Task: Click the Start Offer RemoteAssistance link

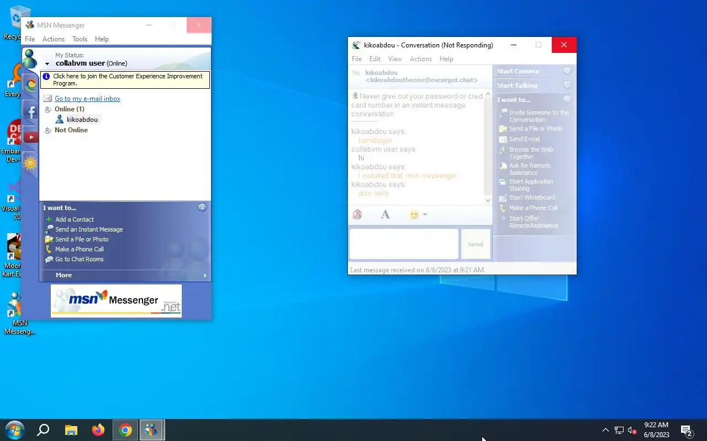Action: point(534,222)
